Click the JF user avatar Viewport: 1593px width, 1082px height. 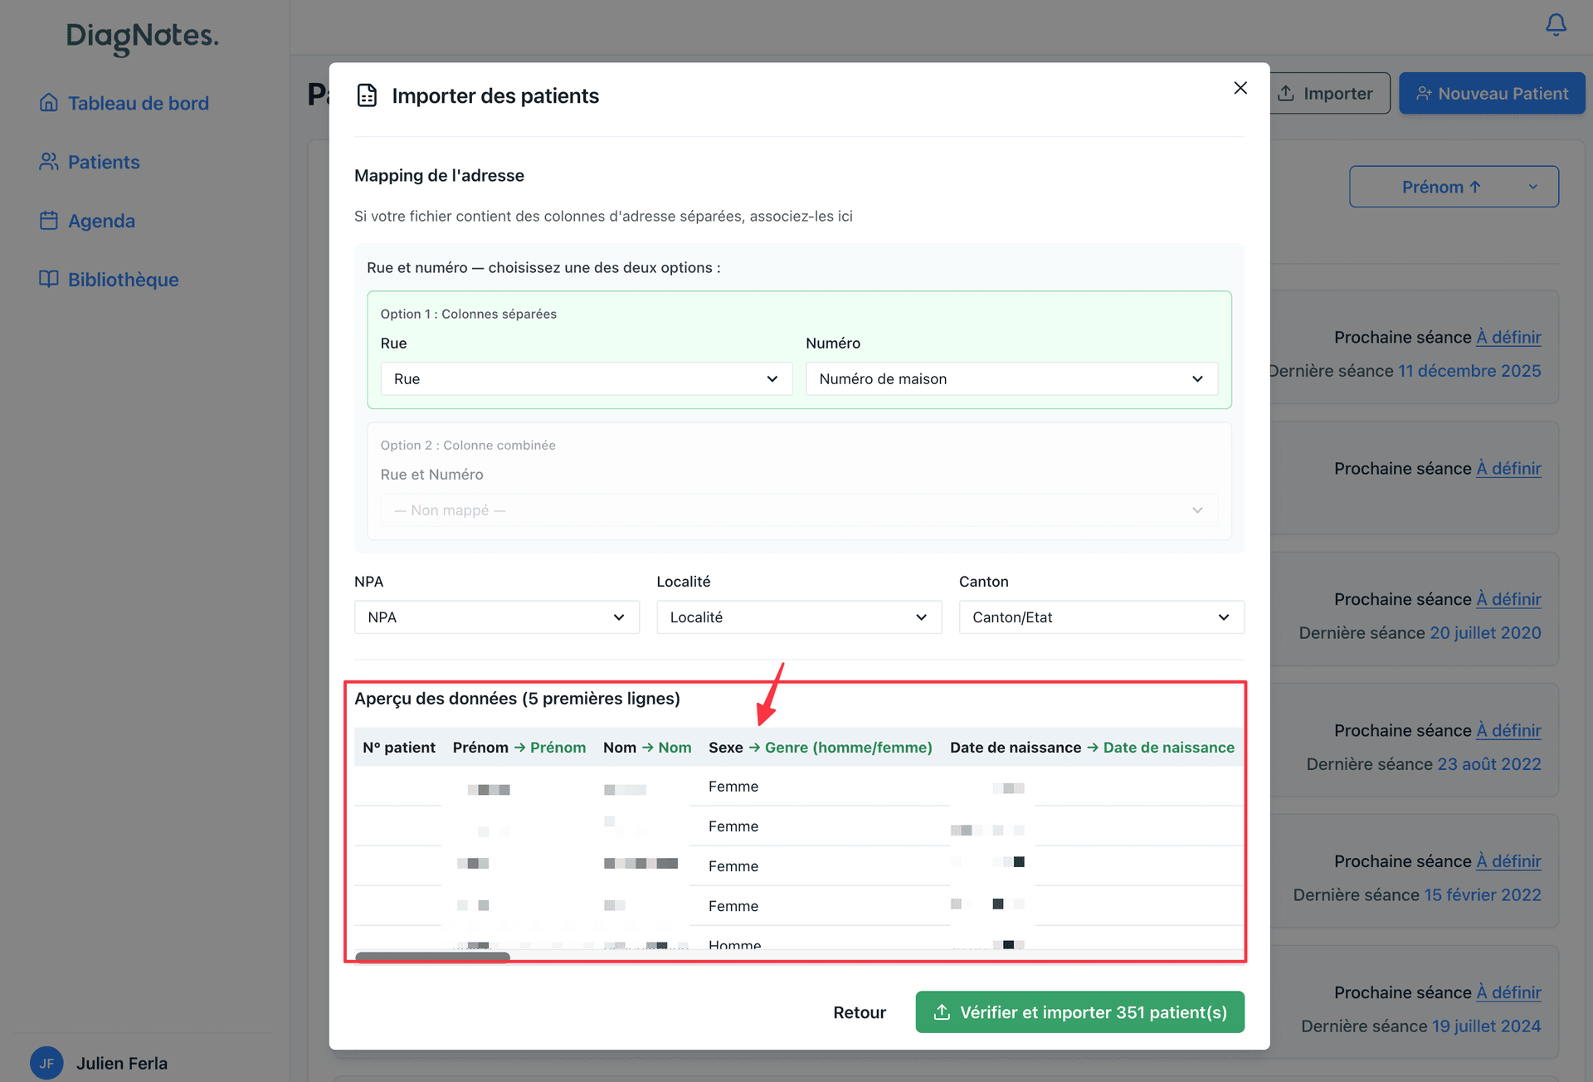click(x=46, y=1063)
